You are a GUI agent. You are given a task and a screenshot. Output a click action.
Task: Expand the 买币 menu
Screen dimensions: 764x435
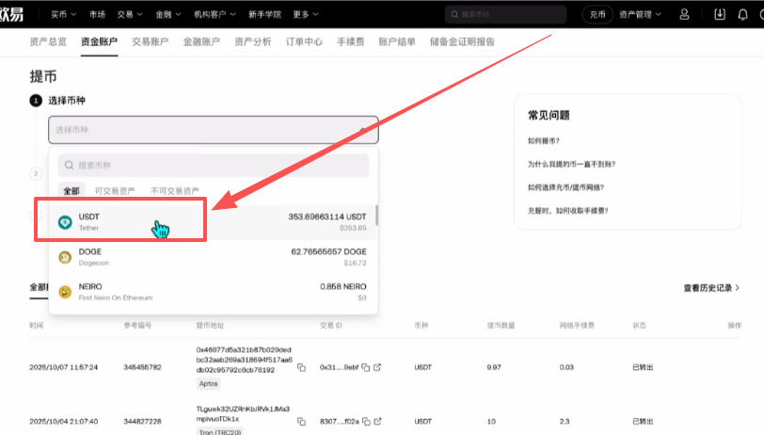(x=63, y=15)
